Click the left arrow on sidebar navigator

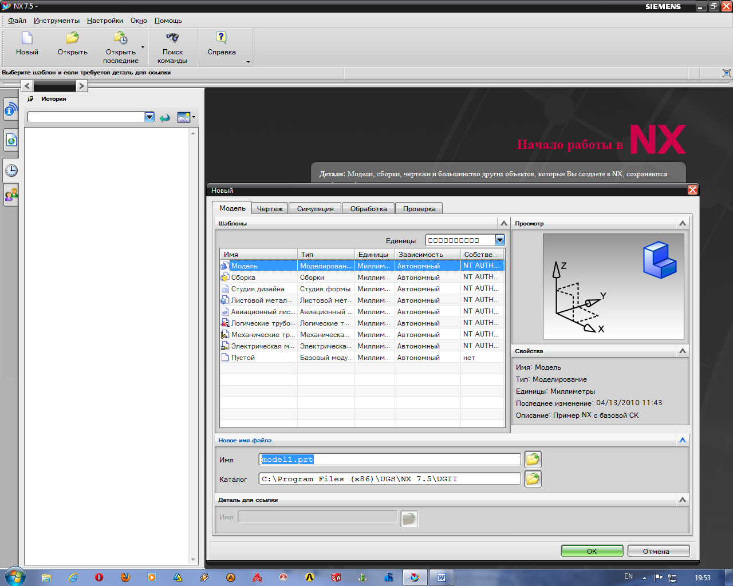click(x=27, y=86)
